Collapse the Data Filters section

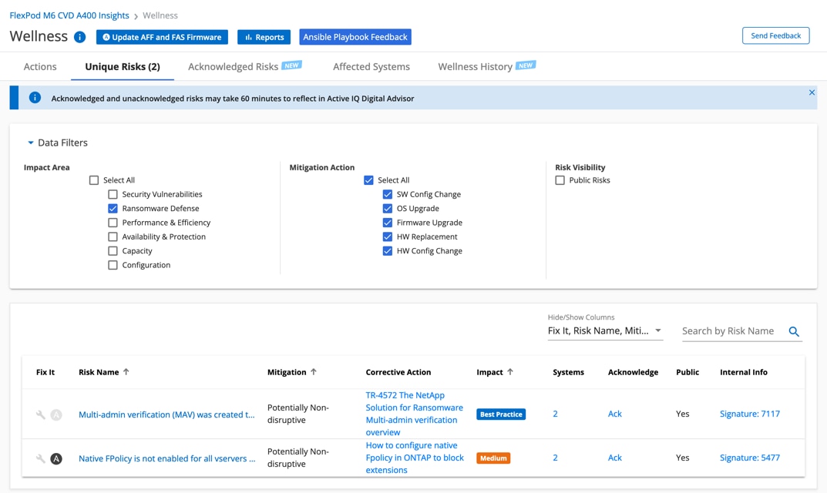(x=31, y=143)
